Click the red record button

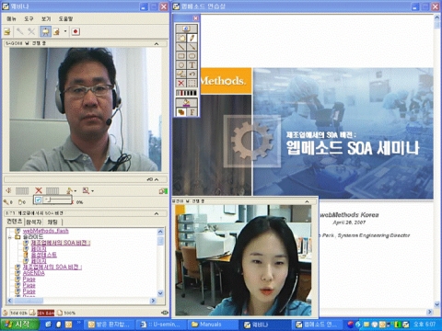tap(76, 31)
